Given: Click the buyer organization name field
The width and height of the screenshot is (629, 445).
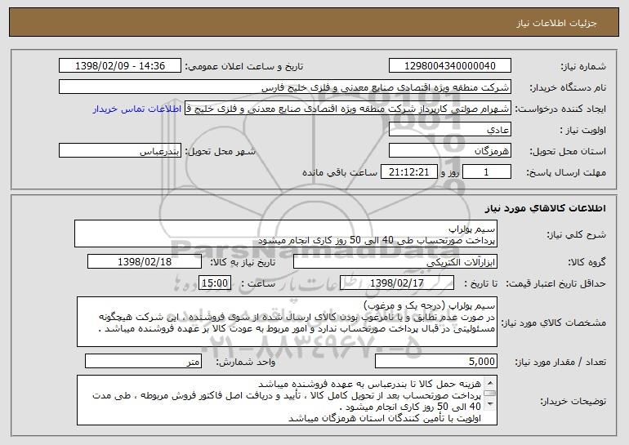Looking at the screenshot, I should (x=285, y=87).
